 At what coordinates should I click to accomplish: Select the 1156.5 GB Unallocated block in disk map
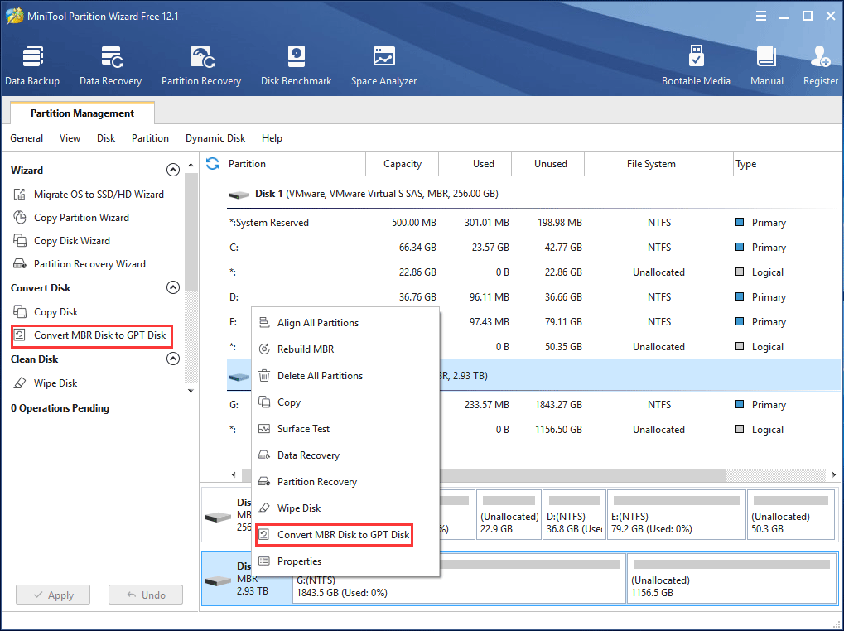click(731, 579)
